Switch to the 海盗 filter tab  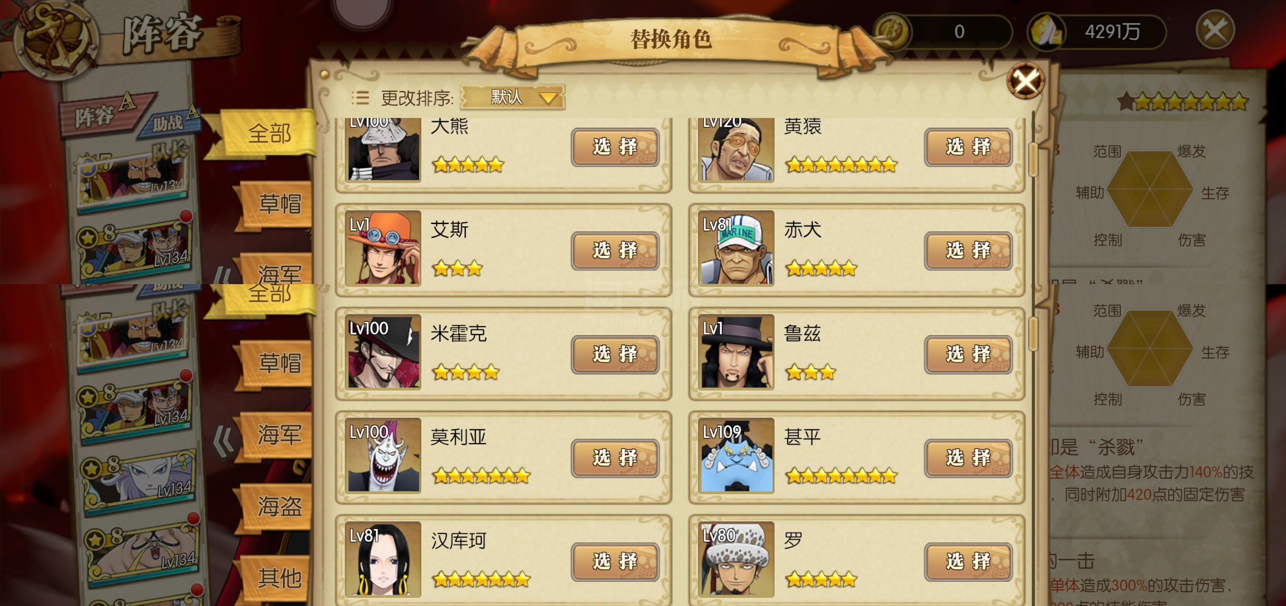(279, 506)
